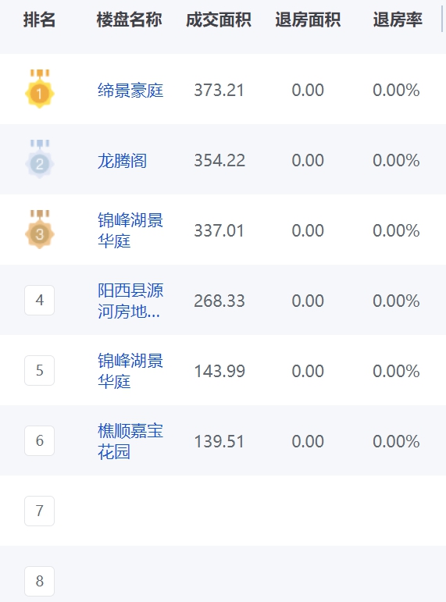Open the rank 5 锦峰湖景华庭 link
Screen dimensions: 446x602
130,371
